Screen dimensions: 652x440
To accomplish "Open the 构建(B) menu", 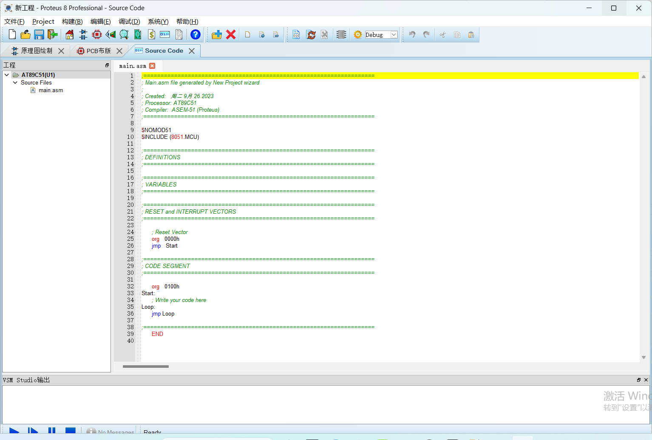I will pos(72,21).
